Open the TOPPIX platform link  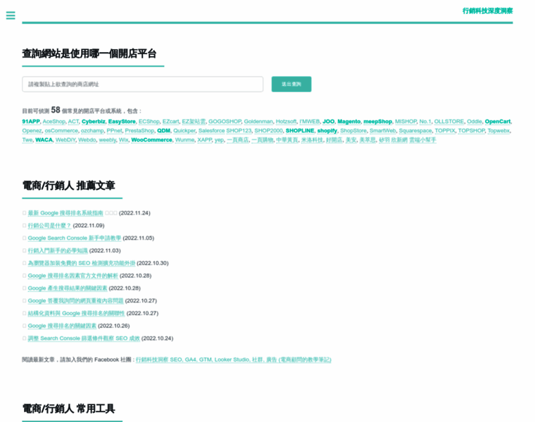(x=445, y=131)
